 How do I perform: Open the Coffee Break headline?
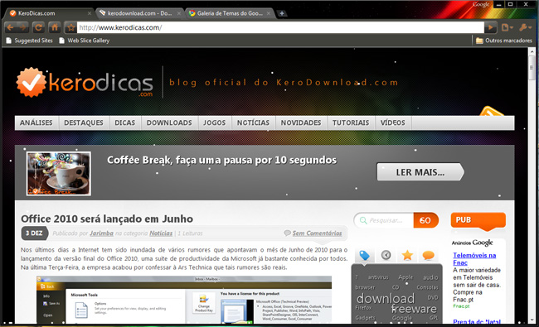tap(221, 161)
